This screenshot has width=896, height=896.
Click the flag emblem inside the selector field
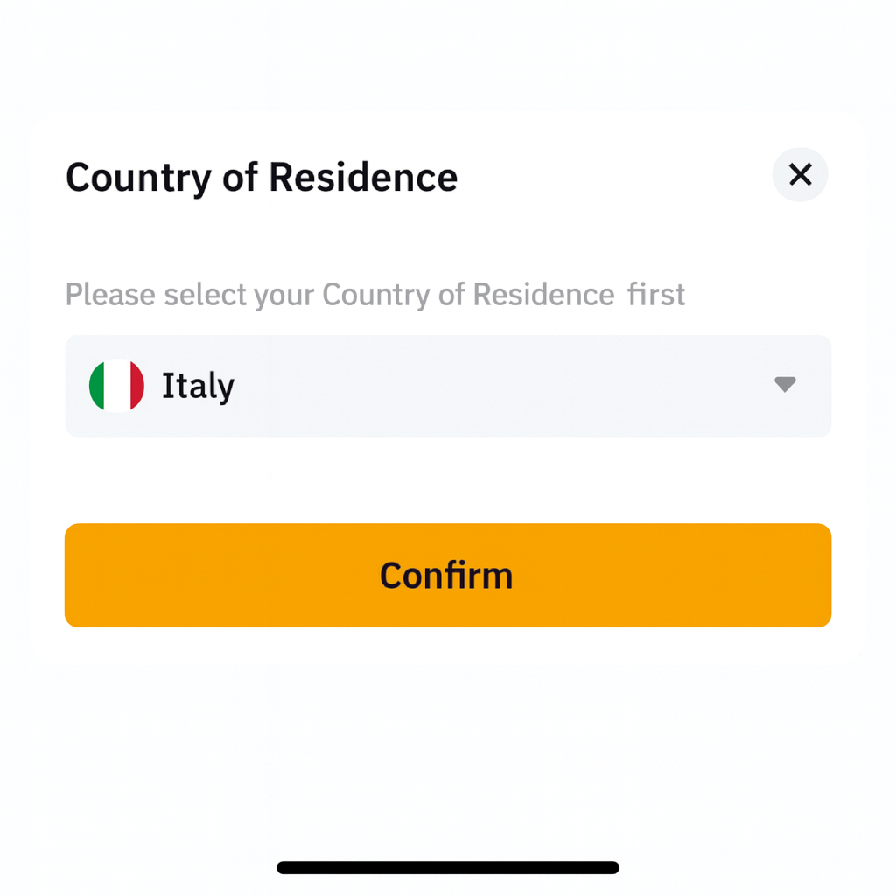point(115,386)
